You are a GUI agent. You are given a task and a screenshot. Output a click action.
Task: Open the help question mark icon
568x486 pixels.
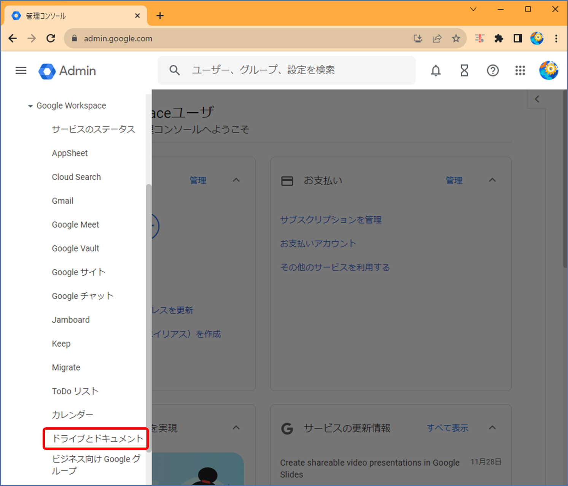[493, 70]
